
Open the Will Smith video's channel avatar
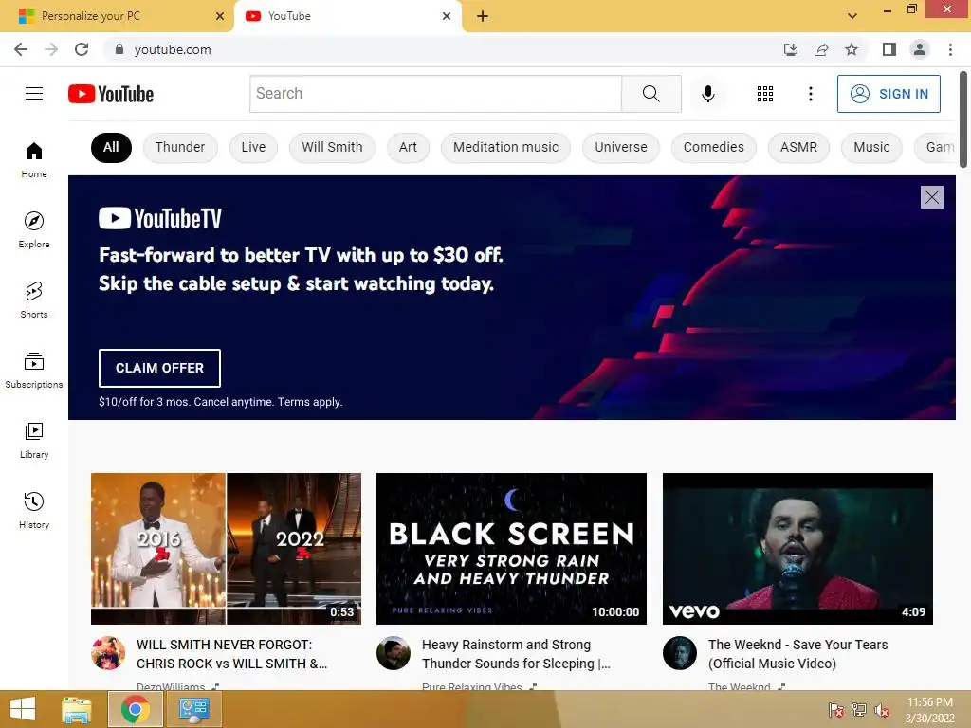[108, 652]
